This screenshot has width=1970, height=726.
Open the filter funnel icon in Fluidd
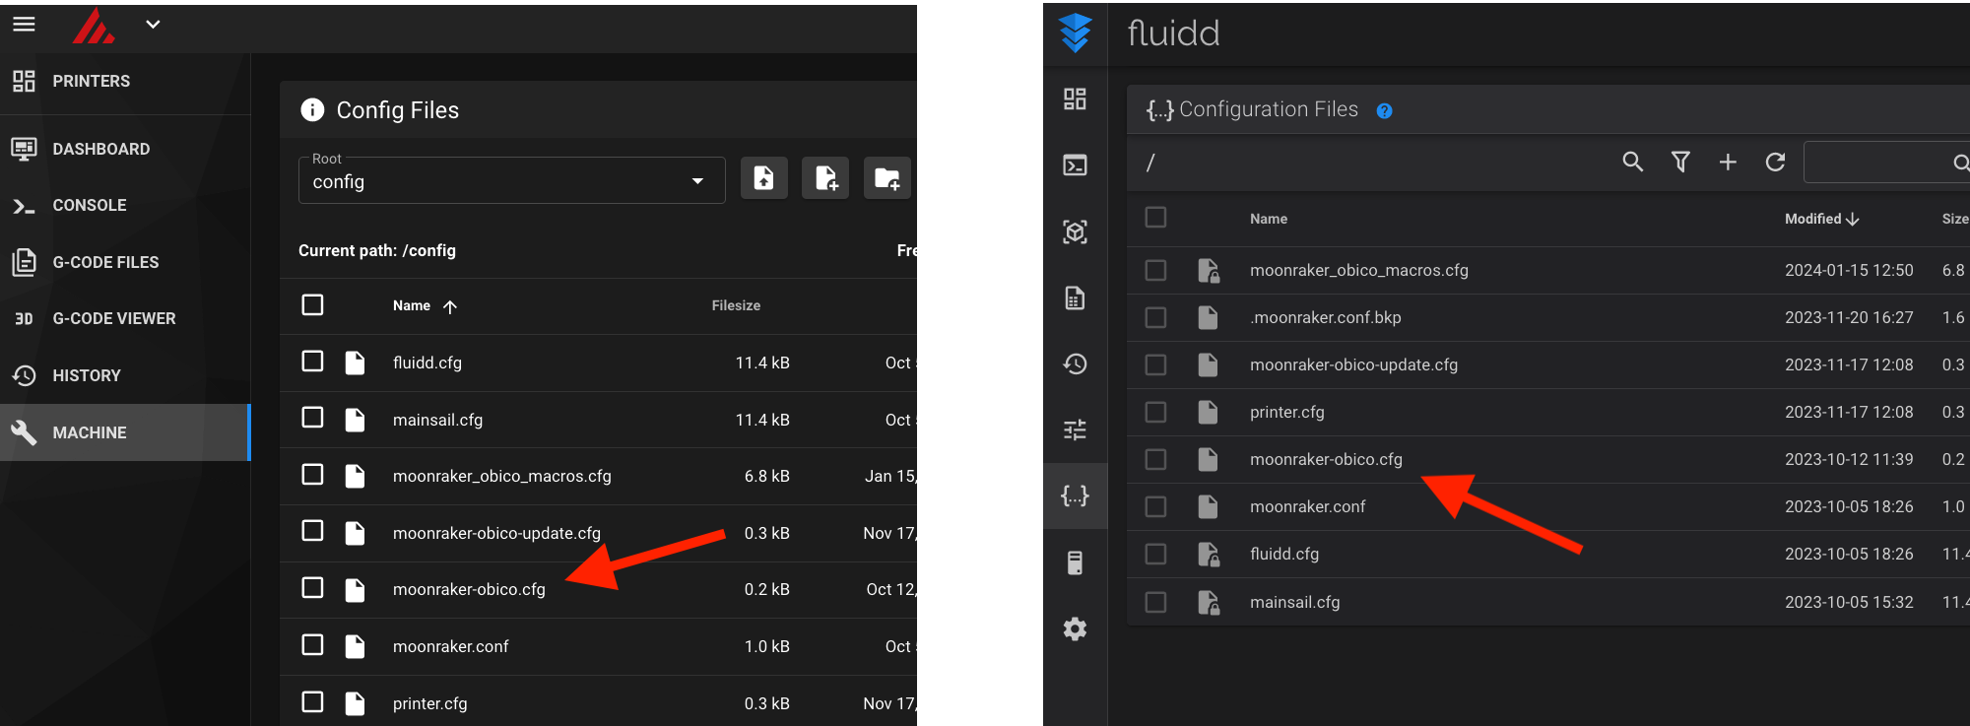click(1680, 162)
